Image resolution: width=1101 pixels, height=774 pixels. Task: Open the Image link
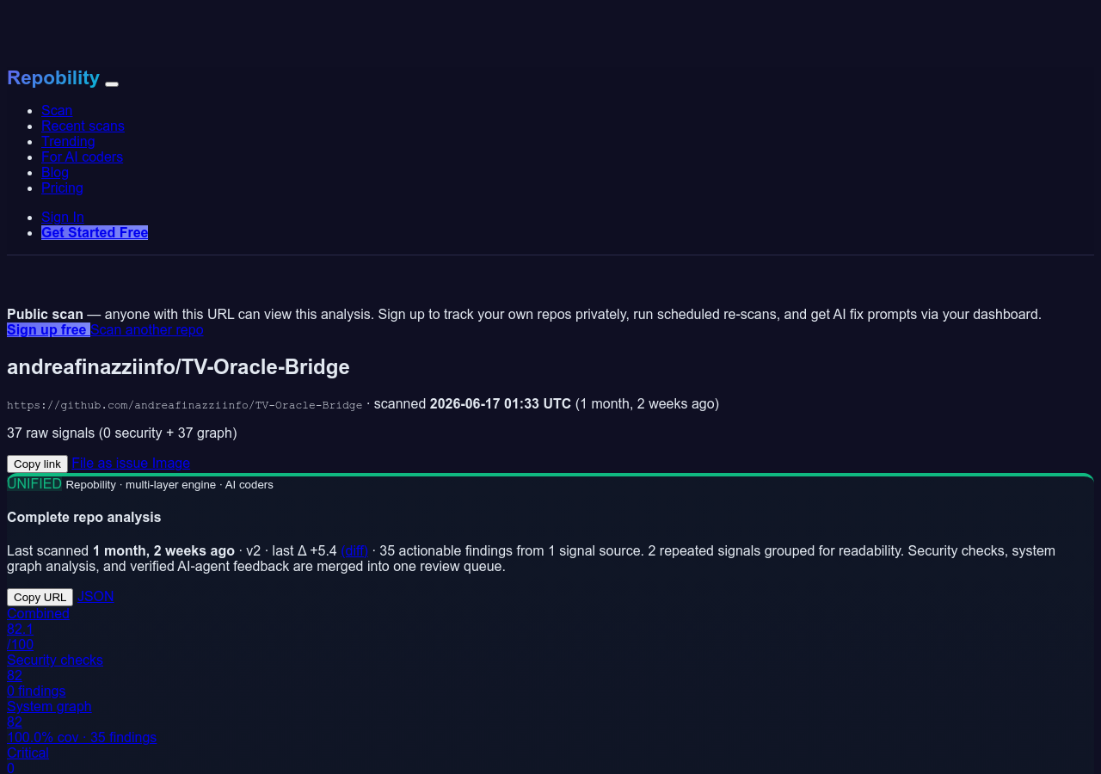point(171,463)
